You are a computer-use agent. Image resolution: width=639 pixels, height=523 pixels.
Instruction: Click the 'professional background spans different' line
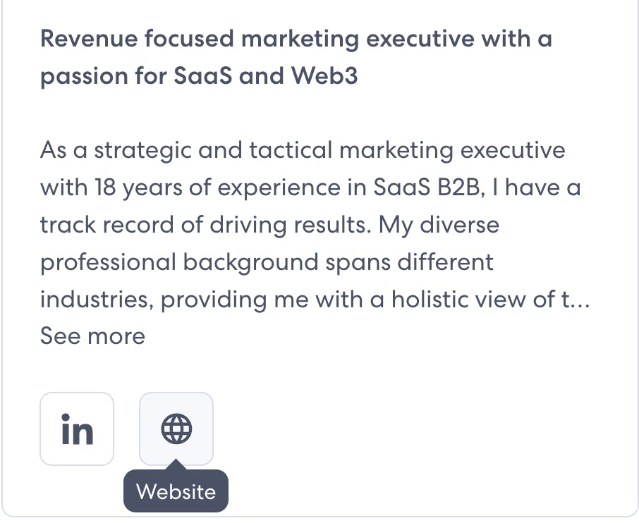(267, 262)
